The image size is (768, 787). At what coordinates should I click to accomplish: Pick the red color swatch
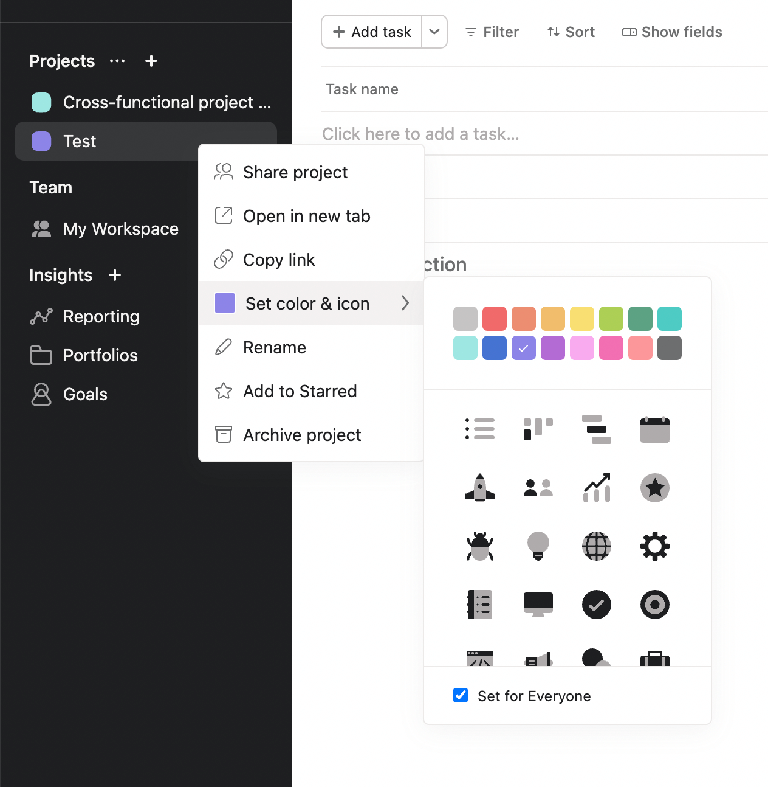[494, 319]
